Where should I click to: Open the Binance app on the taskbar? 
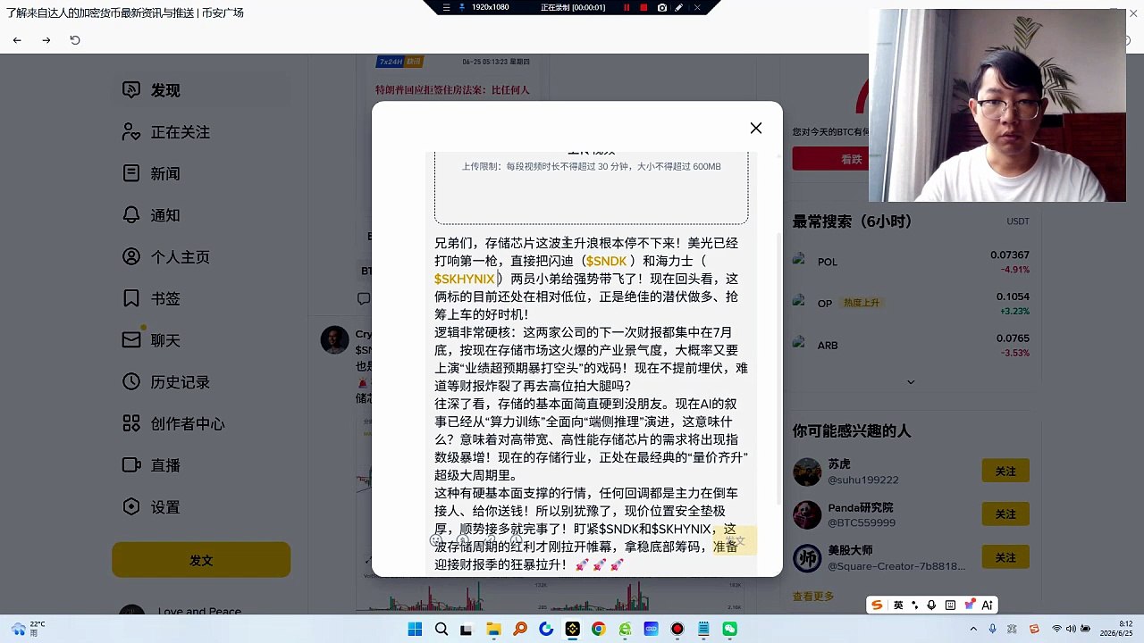(572, 630)
